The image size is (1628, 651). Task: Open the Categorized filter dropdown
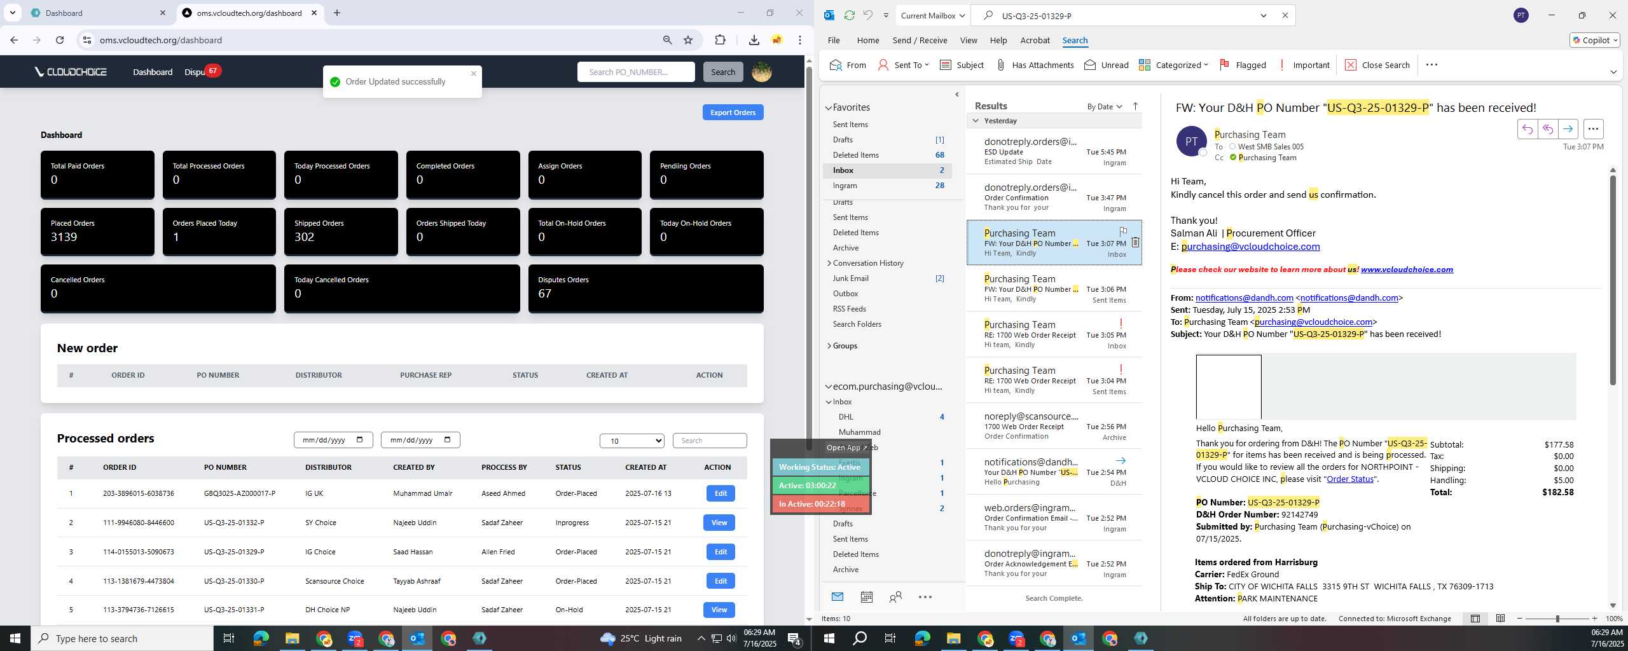point(1173,65)
